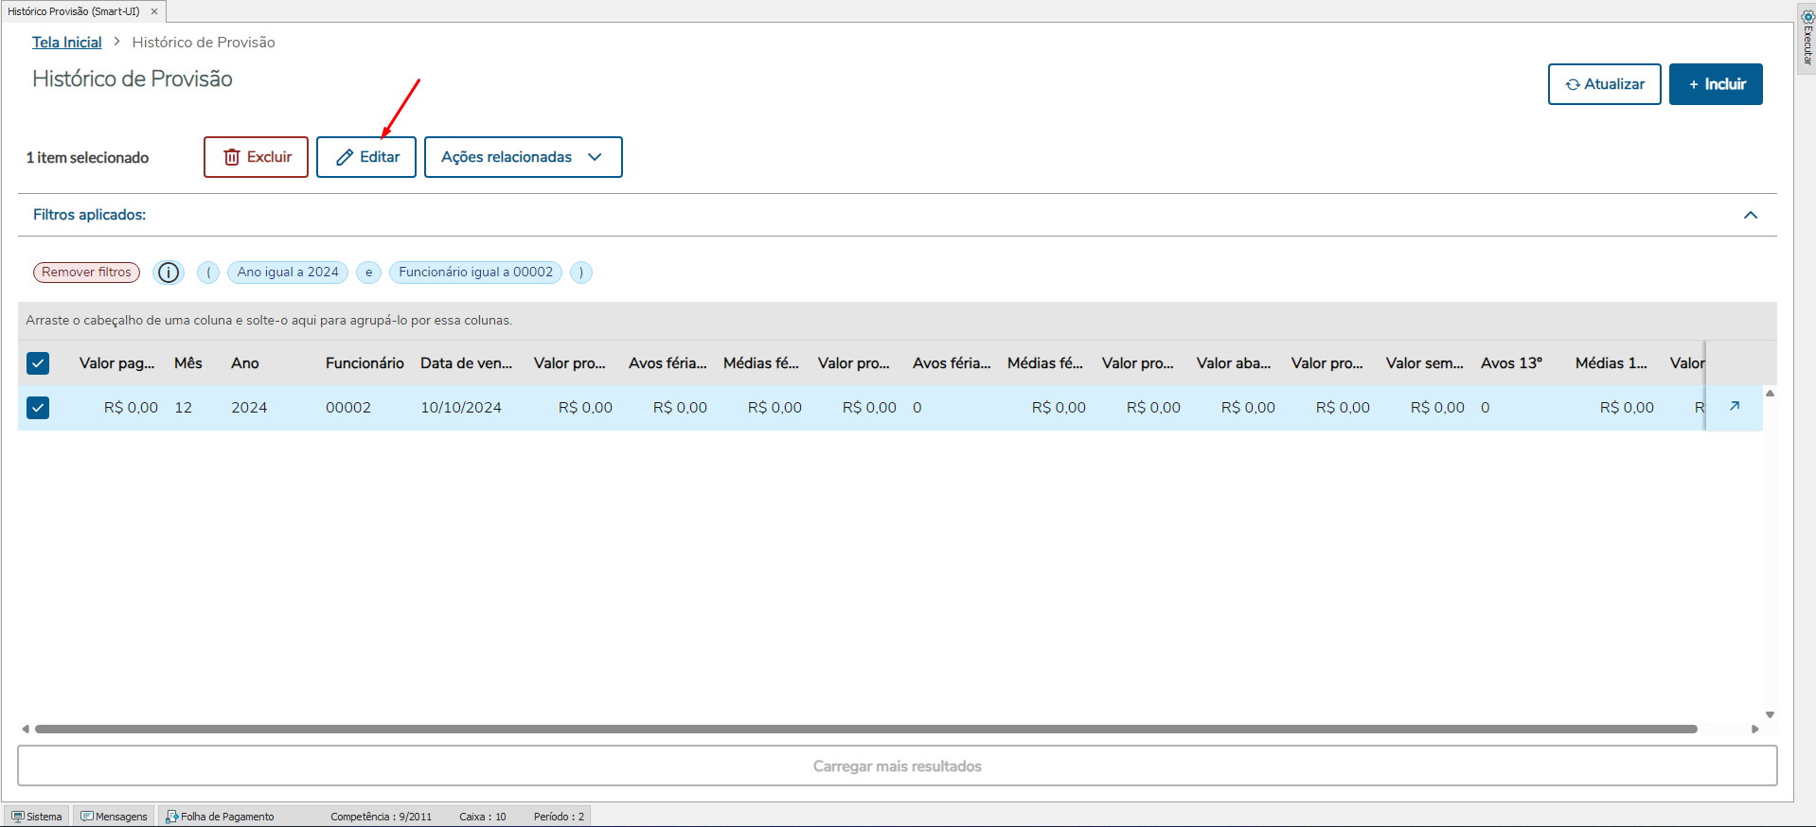Sort by the Mês column header
The height and width of the screenshot is (827, 1816).
[x=188, y=363]
